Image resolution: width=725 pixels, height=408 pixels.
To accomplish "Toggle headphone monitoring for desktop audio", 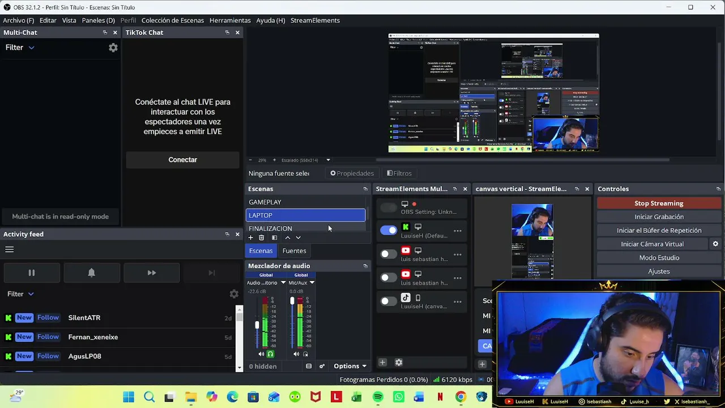I will pyautogui.click(x=270, y=354).
